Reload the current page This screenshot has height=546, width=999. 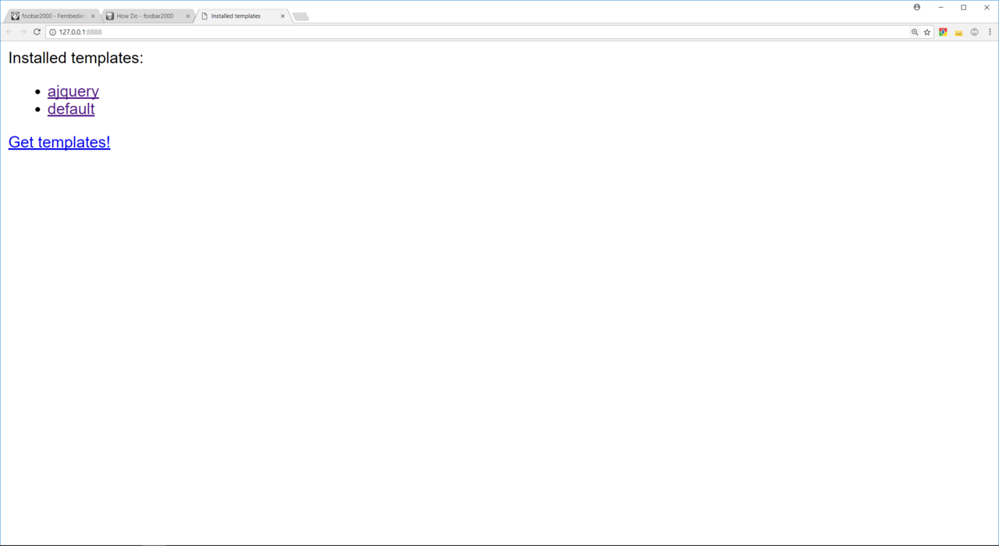[37, 32]
